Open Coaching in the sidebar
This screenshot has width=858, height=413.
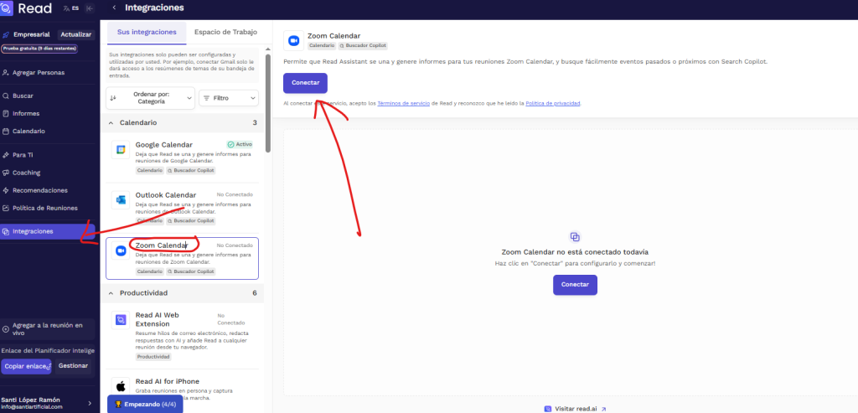tap(27, 173)
